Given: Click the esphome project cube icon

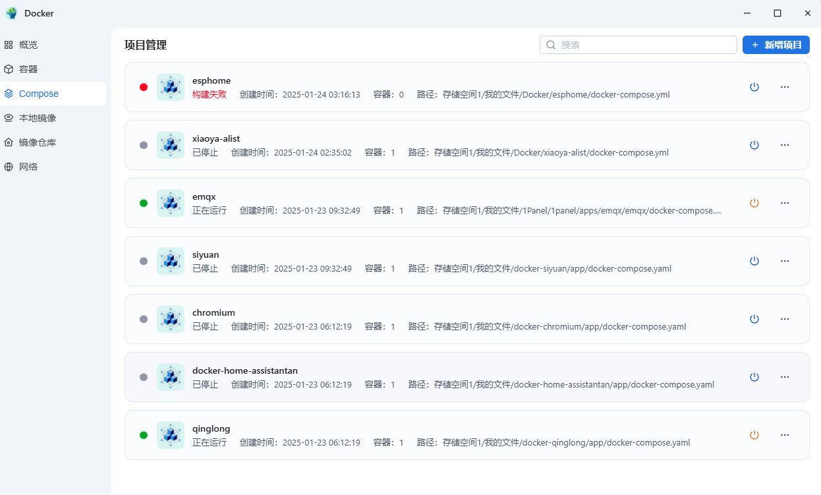Looking at the screenshot, I should coord(171,87).
